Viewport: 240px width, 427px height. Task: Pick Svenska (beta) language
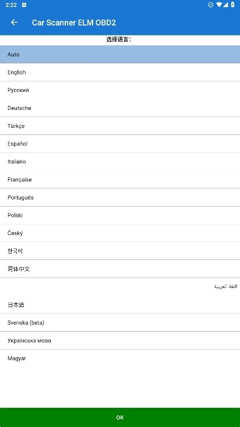coord(120,322)
